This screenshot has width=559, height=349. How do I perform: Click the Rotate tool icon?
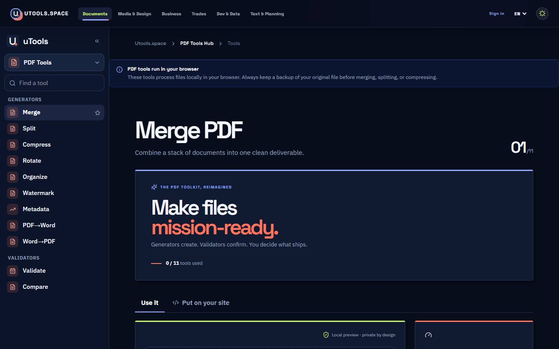click(13, 161)
